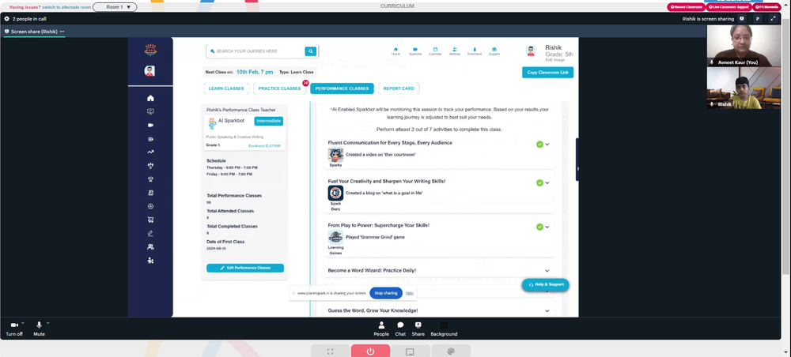The height and width of the screenshot is (357, 791).
Task: Expand the Fuel Your Creativity chevron
Action: click(547, 182)
